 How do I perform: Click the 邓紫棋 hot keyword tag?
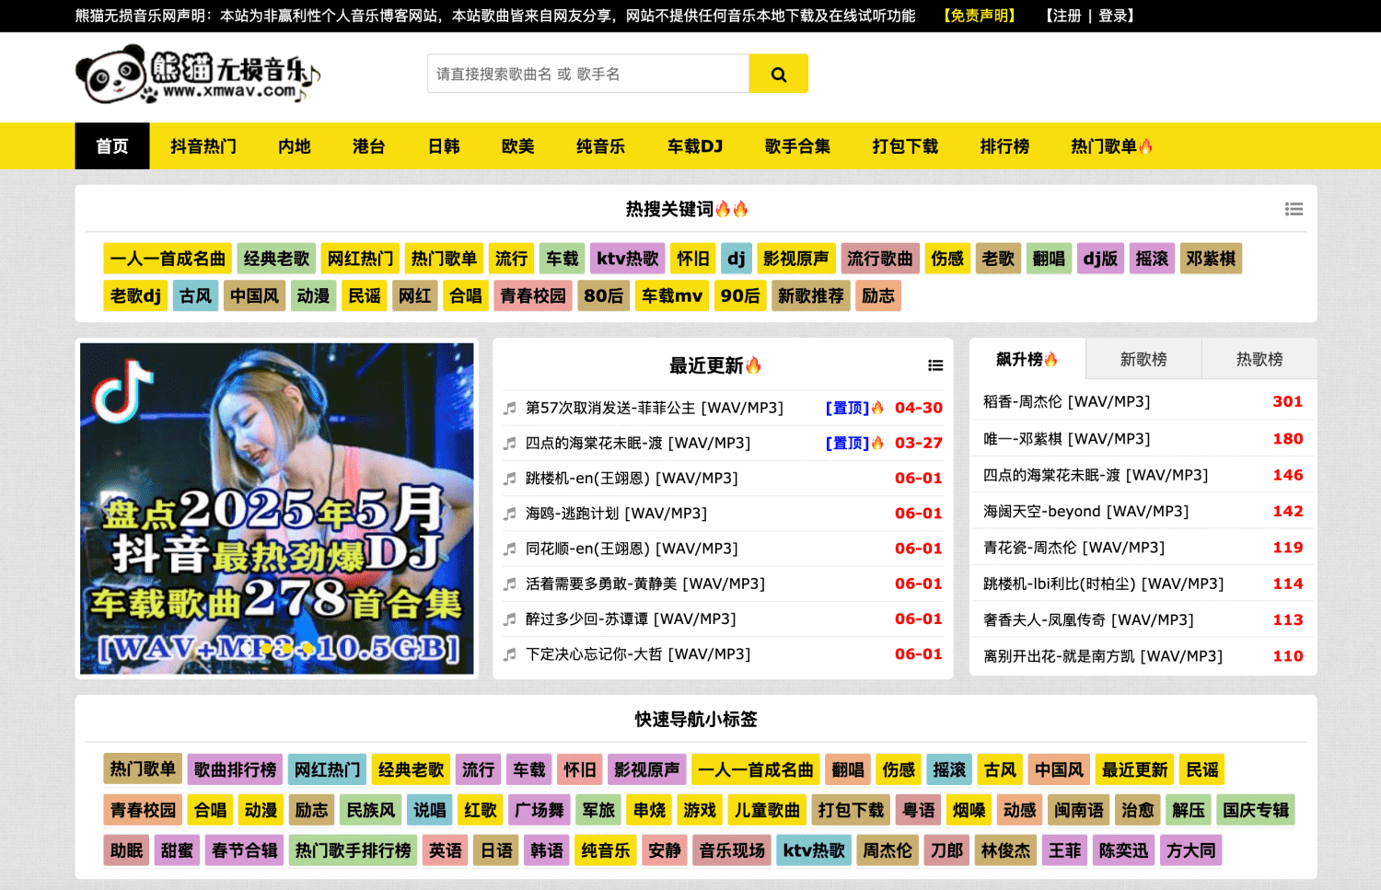1211,259
